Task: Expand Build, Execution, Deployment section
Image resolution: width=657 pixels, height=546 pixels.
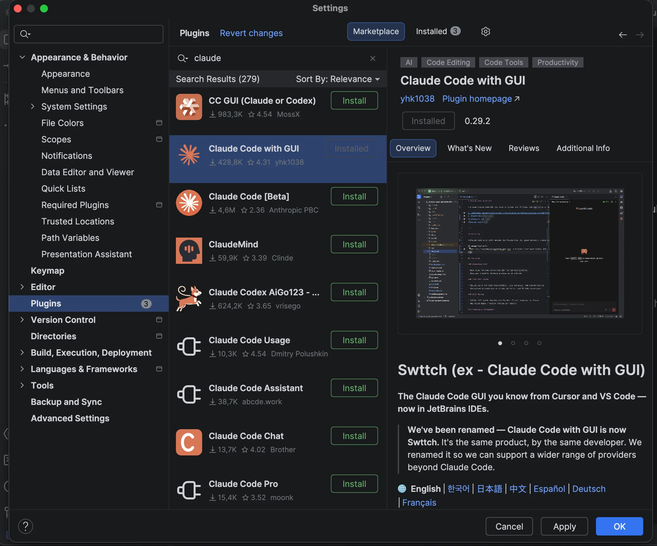Action: 22,352
